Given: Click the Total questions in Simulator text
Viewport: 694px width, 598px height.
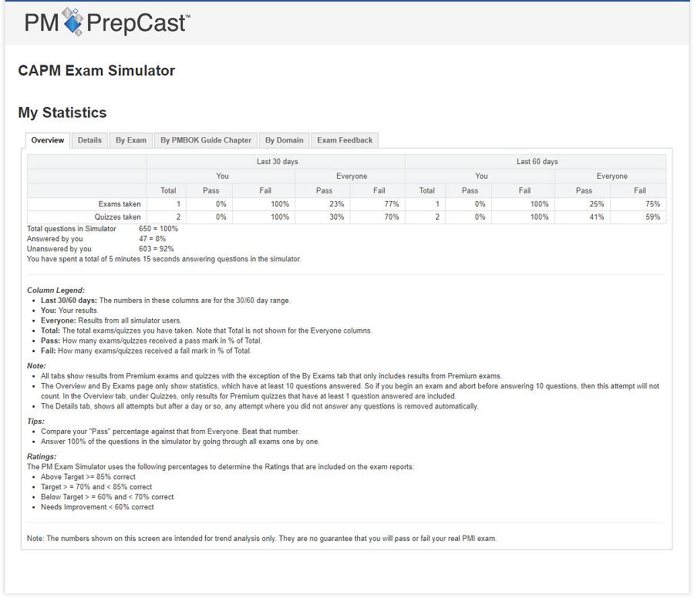Looking at the screenshot, I should [72, 229].
